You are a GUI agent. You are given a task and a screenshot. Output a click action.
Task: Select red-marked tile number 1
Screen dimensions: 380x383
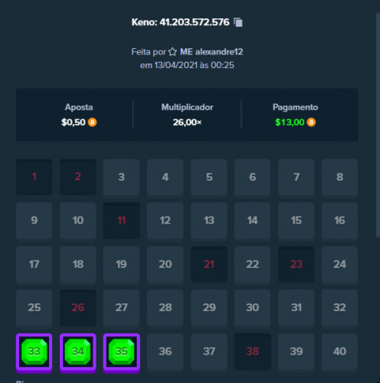tap(34, 177)
